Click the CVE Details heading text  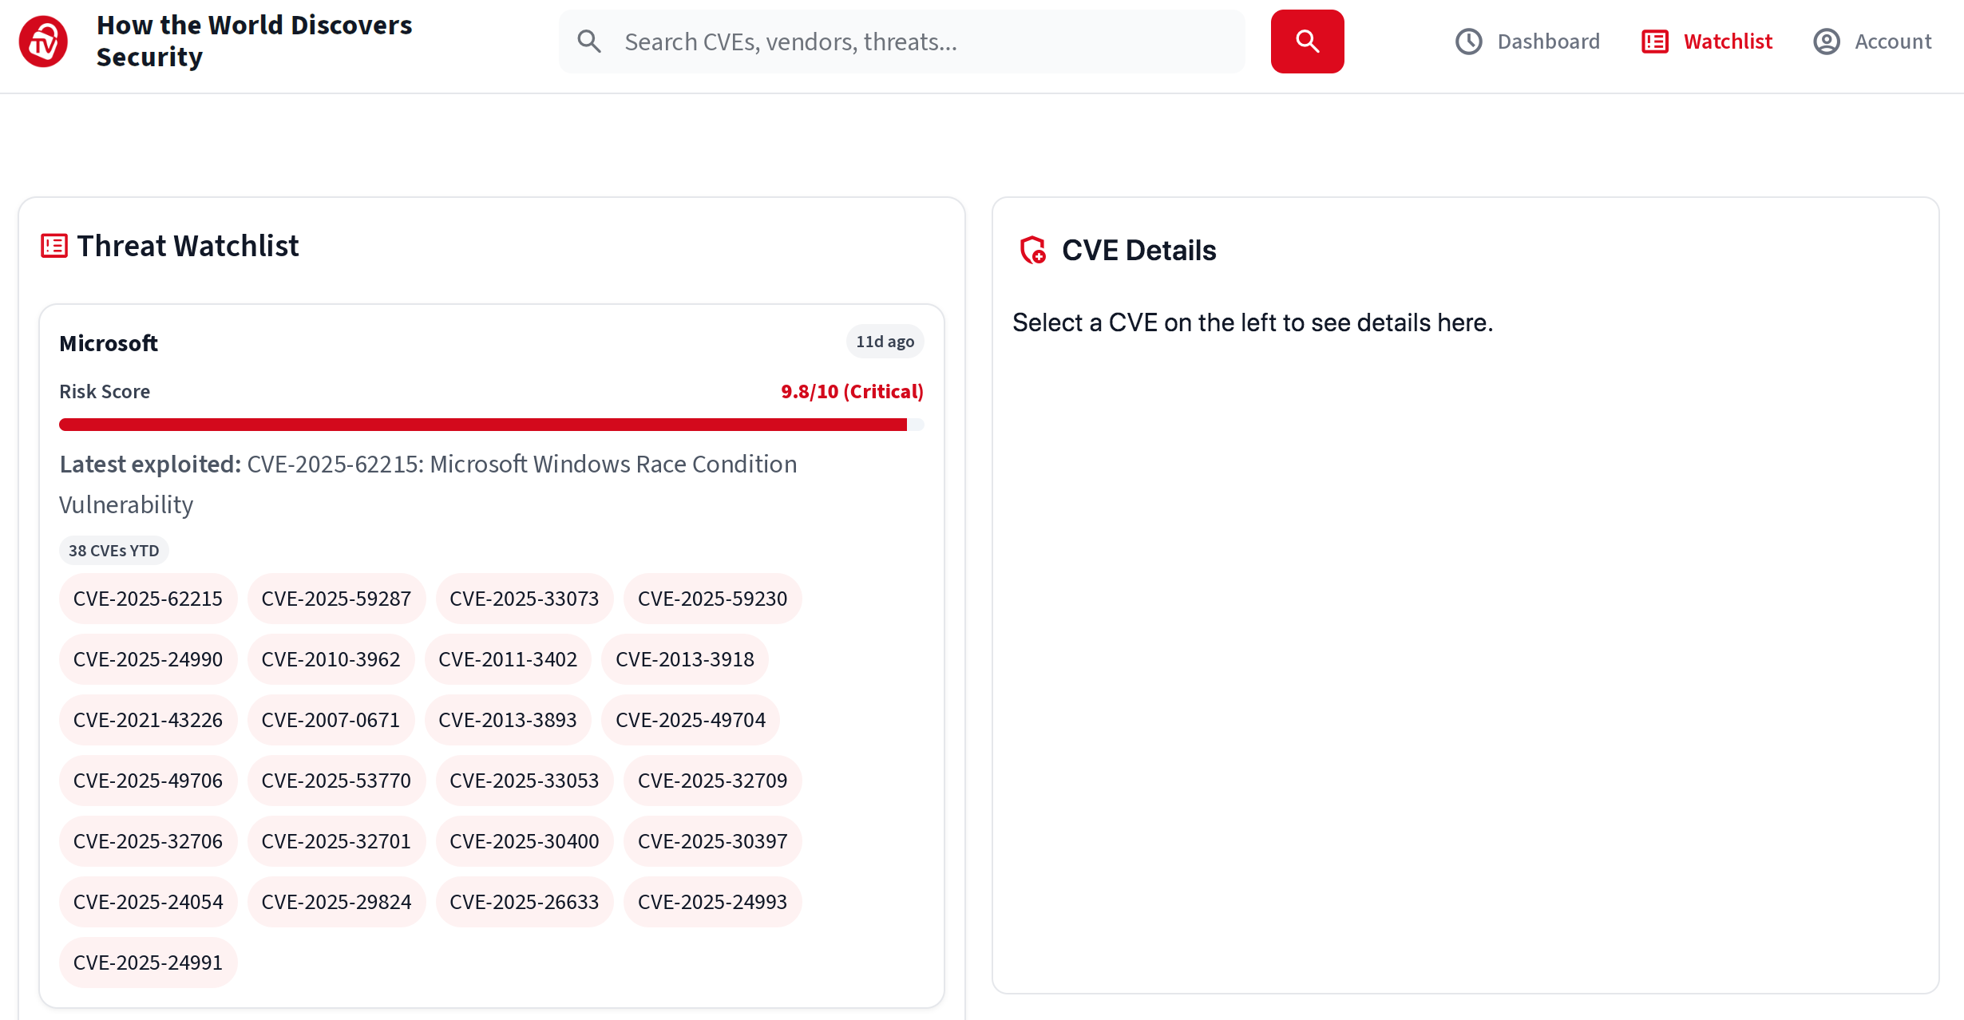(x=1138, y=251)
